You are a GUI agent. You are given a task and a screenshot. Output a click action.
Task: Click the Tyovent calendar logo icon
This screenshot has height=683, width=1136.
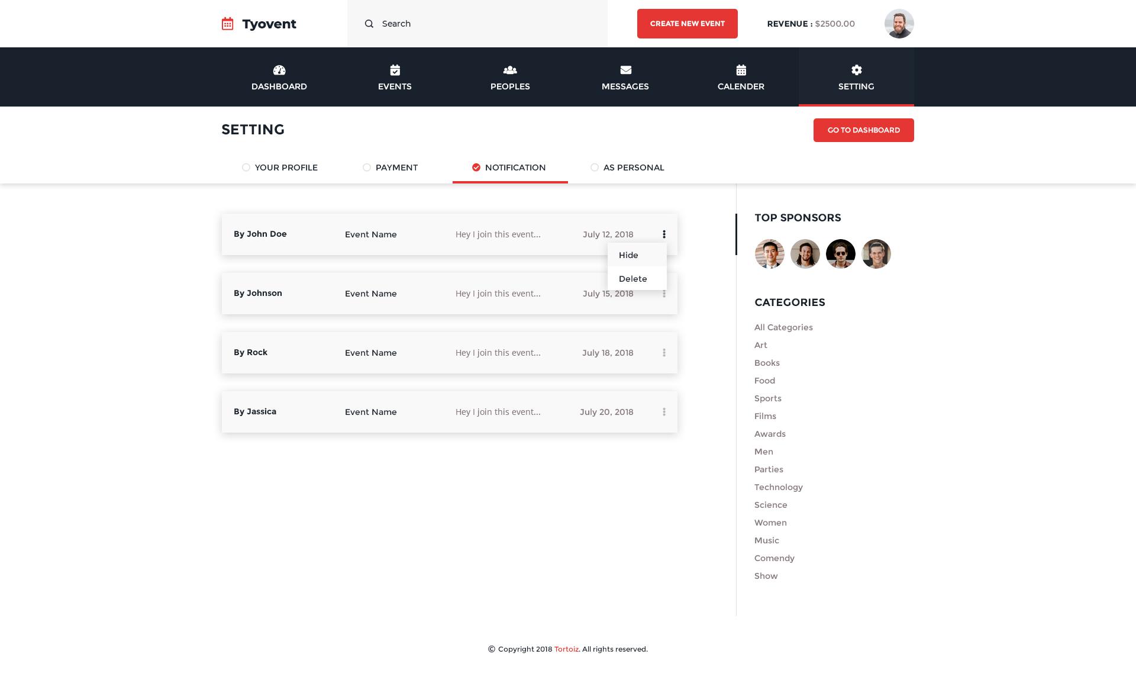[227, 24]
